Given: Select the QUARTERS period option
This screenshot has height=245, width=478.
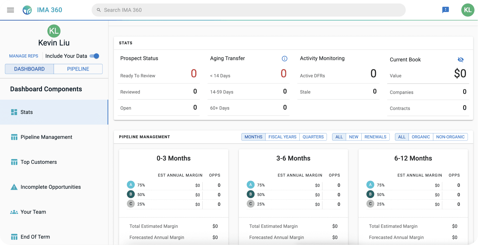Looking at the screenshot, I should [313, 137].
